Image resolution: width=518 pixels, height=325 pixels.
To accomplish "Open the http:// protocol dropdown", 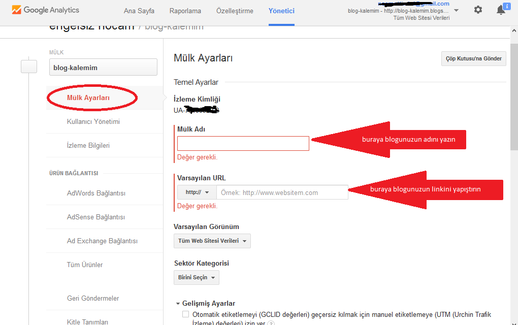I will [x=197, y=192].
